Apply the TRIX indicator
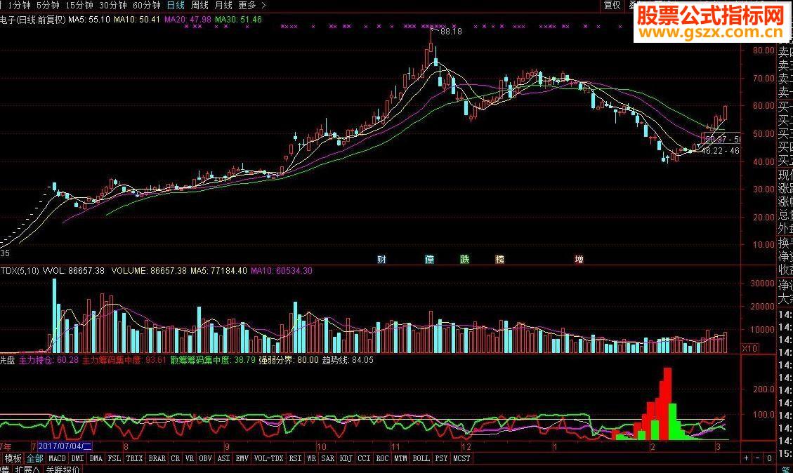793x473 pixels. pyautogui.click(x=135, y=458)
